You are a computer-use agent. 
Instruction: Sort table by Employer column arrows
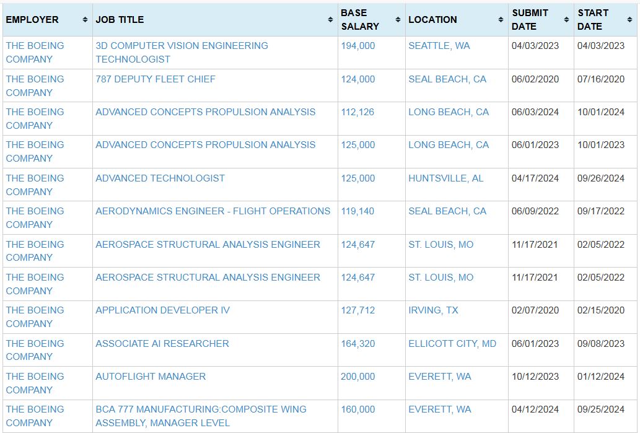coord(85,20)
